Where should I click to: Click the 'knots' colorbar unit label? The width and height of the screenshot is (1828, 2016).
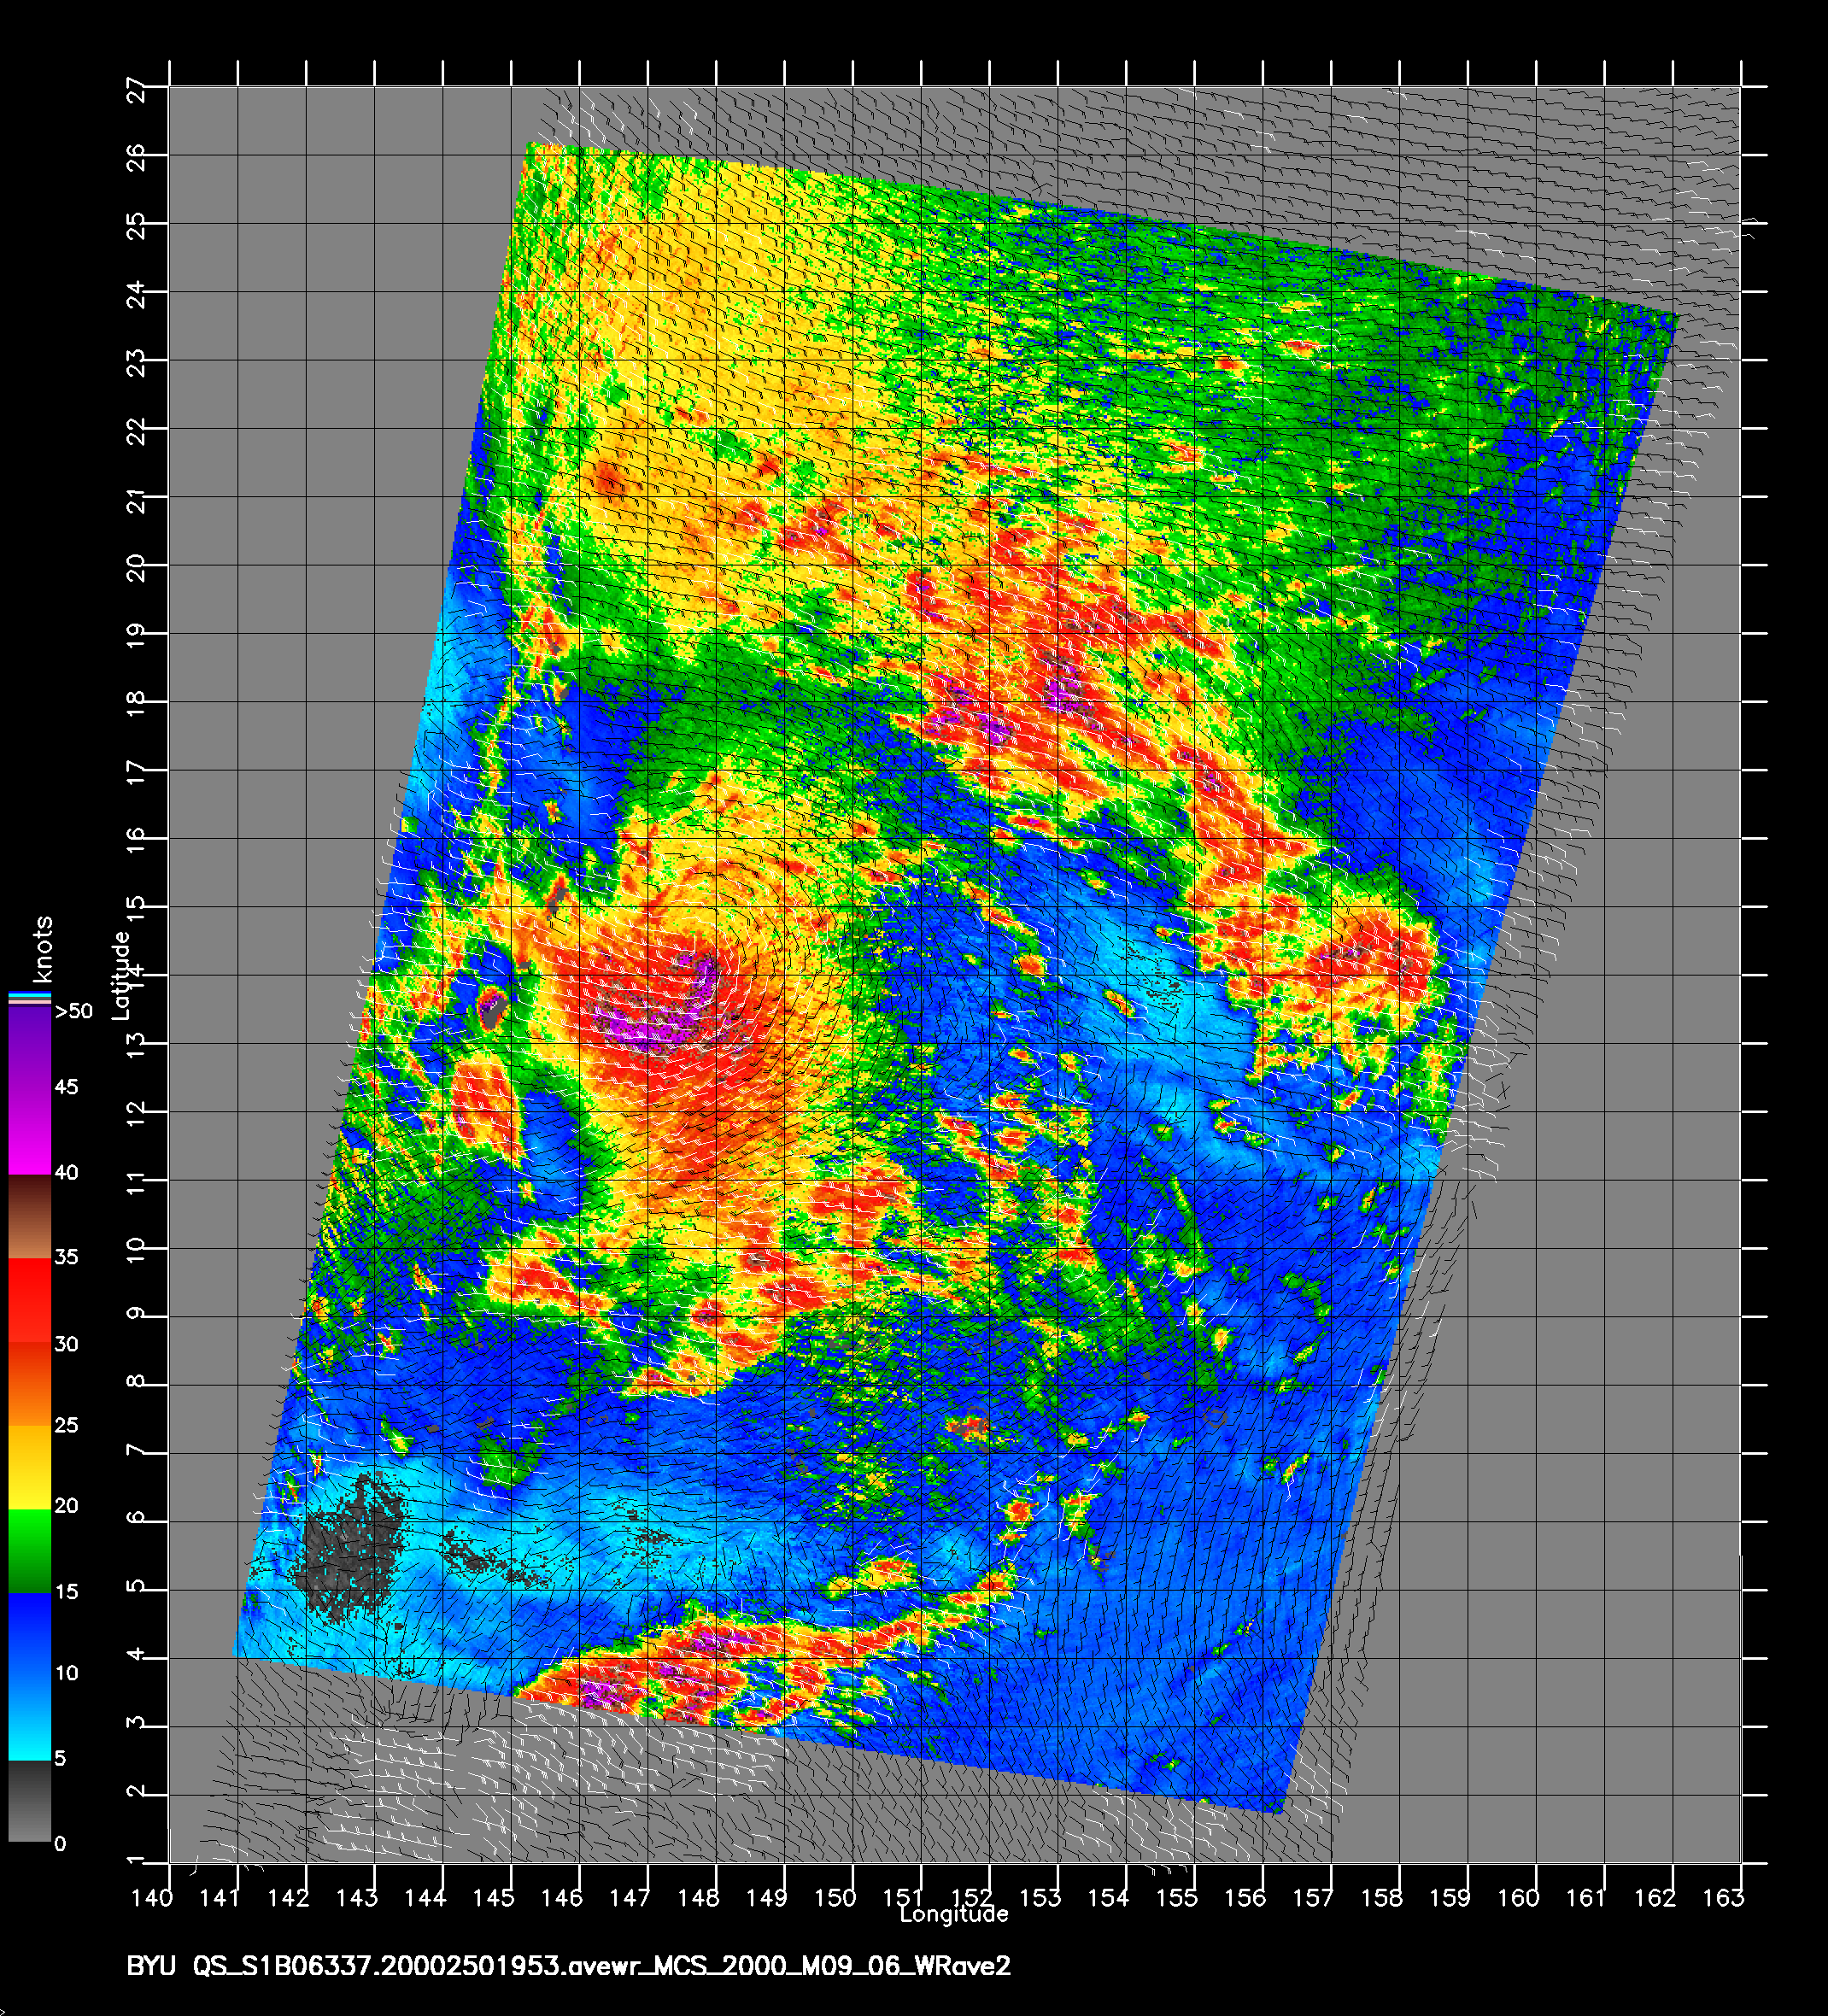(42, 949)
